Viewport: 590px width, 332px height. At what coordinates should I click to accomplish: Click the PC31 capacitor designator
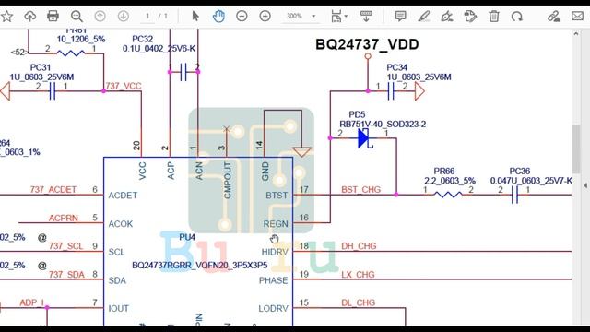[41, 67]
